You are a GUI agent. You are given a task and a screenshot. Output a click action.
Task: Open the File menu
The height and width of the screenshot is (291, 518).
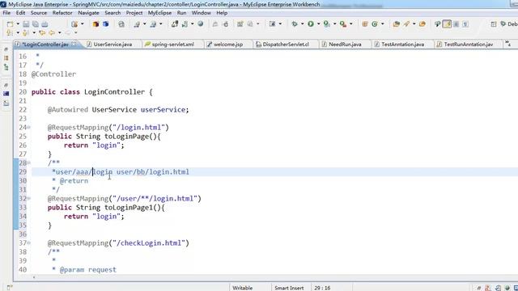point(6,13)
